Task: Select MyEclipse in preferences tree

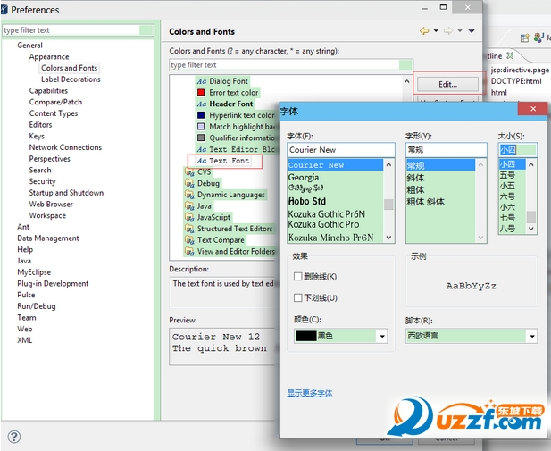Action: [34, 272]
